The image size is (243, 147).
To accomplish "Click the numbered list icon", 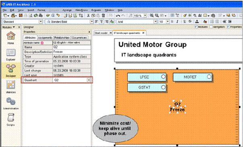I will tap(212, 22).
